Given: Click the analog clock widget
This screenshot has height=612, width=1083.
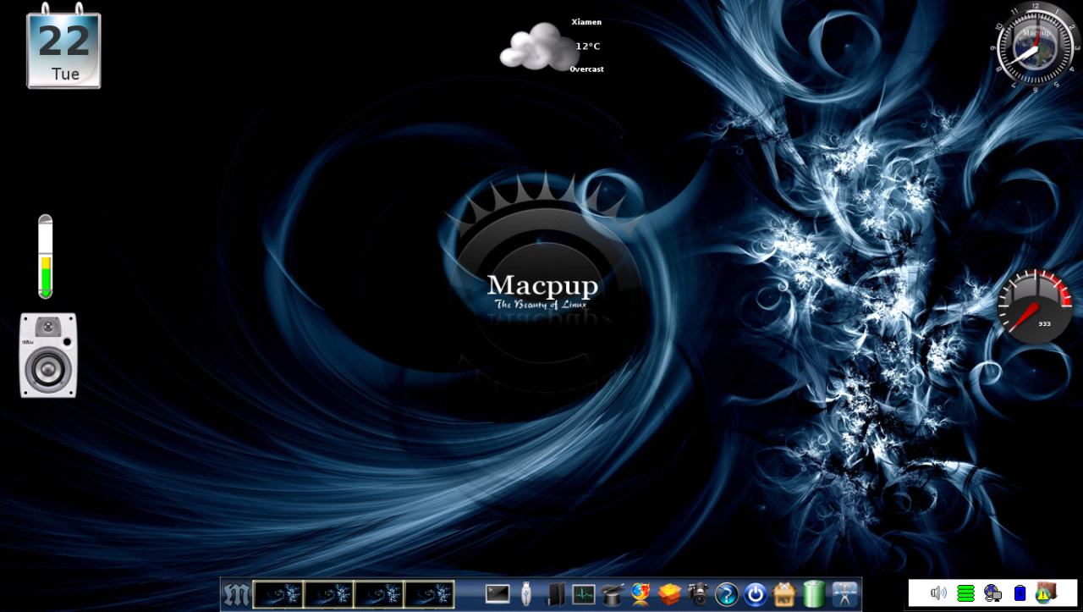Looking at the screenshot, I should (1033, 44).
